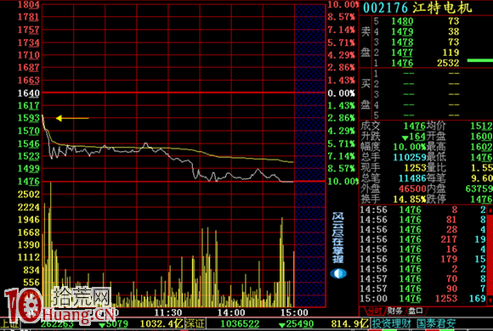Click the 14:00 time axis label
This screenshot has width=493, height=331.
pyautogui.click(x=231, y=312)
